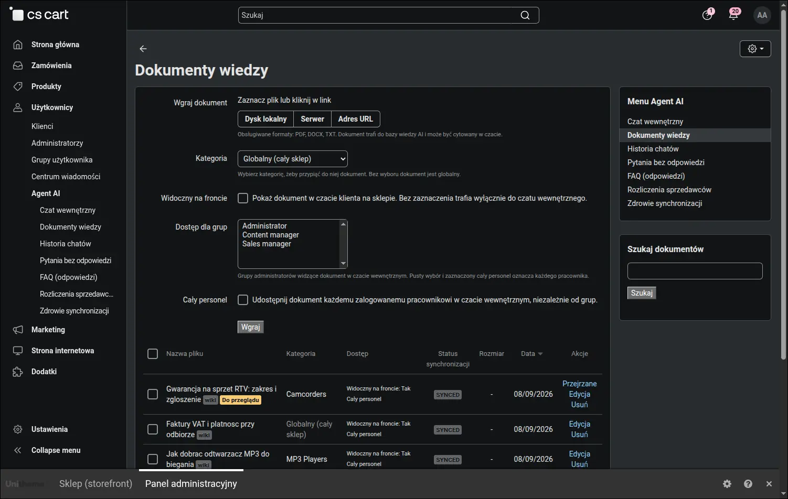Tick the Cały personel sharing checkbox
The image size is (788, 499).
(x=243, y=300)
